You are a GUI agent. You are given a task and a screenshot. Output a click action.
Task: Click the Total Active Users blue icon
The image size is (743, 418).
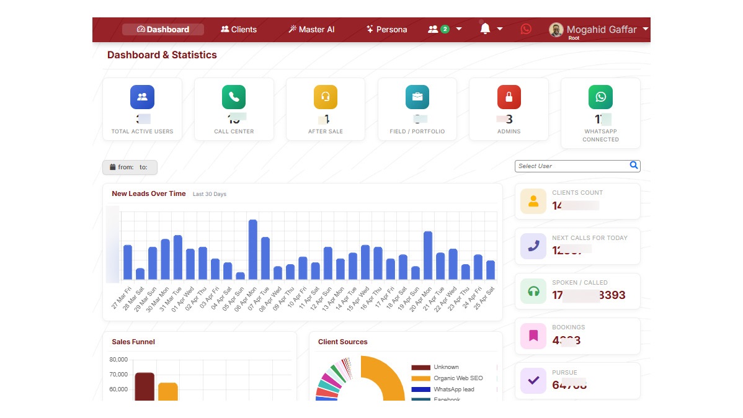pos(142,97)
